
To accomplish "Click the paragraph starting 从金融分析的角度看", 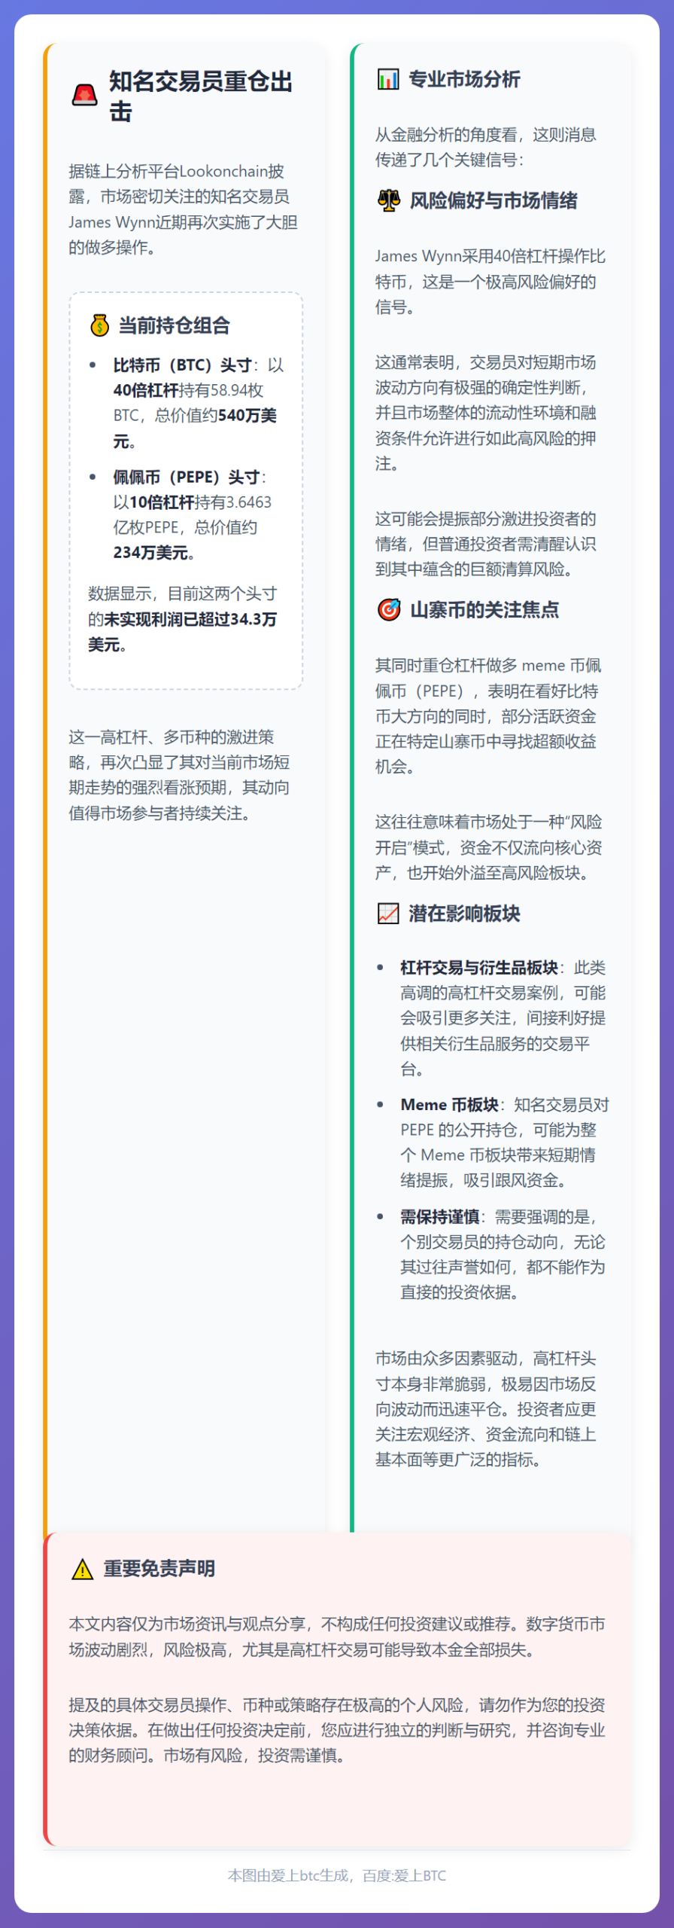I will (486, 147).
